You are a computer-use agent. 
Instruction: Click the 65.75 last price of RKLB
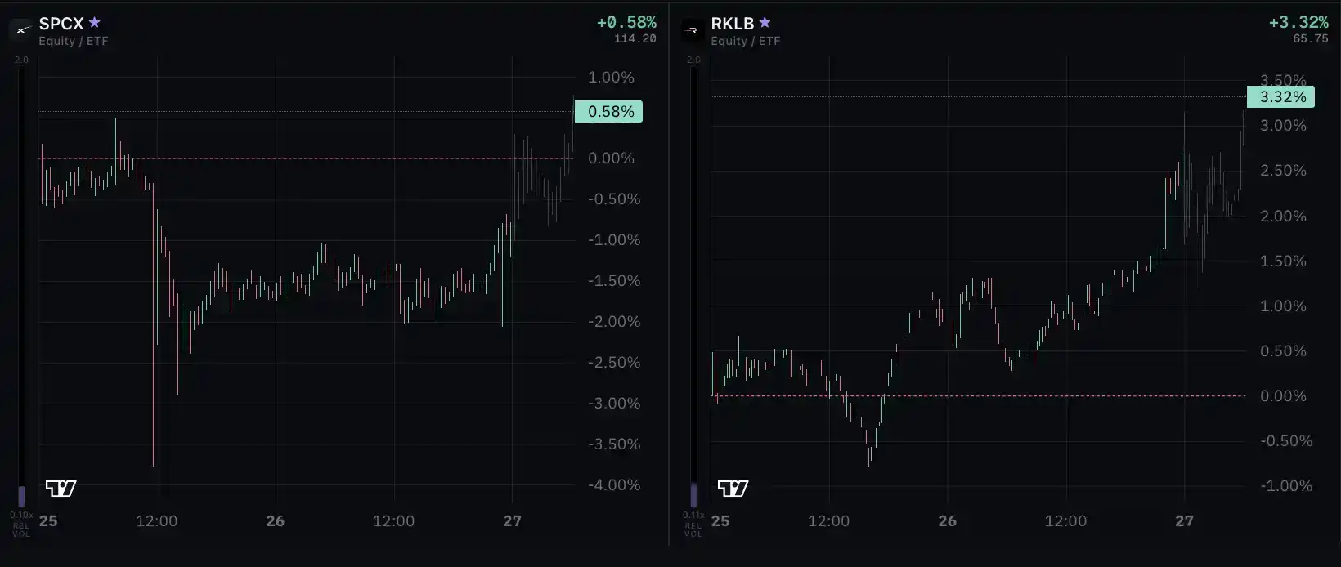[1311, 38]
